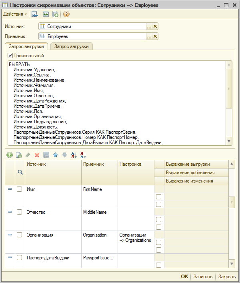Add a new row with green plus icon
Image resolution: width=240 pixels, height=283 pixels.
click(9, 155)
